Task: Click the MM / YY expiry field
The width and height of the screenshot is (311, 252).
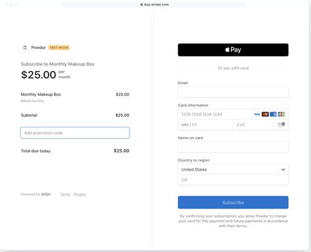Action: pos(205,125)
